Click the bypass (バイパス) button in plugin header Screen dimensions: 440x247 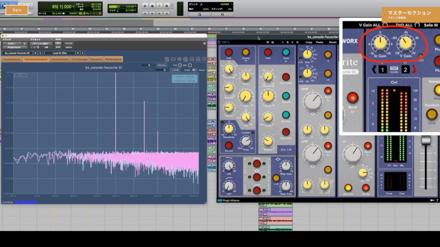click(69, 44)
